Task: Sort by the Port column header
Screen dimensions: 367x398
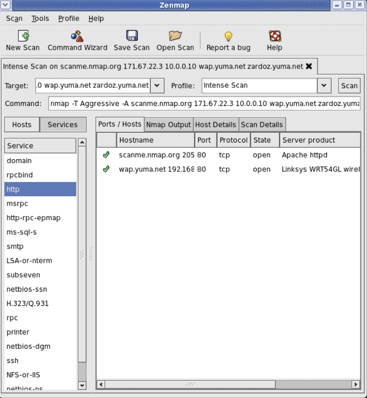Action: click(206, 140)
